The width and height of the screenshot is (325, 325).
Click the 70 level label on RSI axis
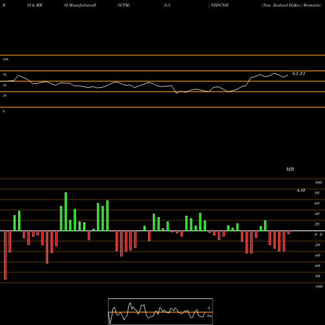[x=5, y=75]
